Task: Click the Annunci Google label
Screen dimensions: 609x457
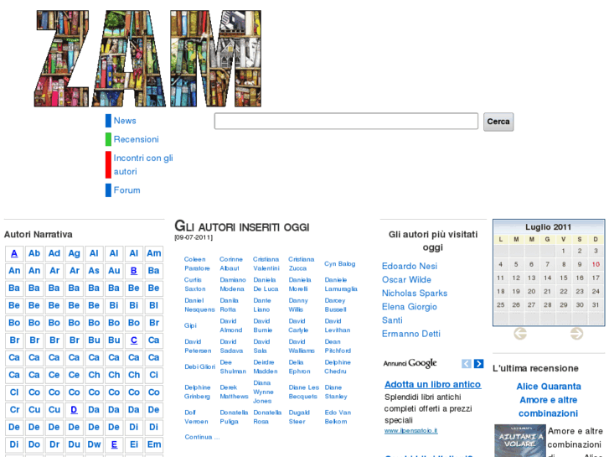Action: 410,363
